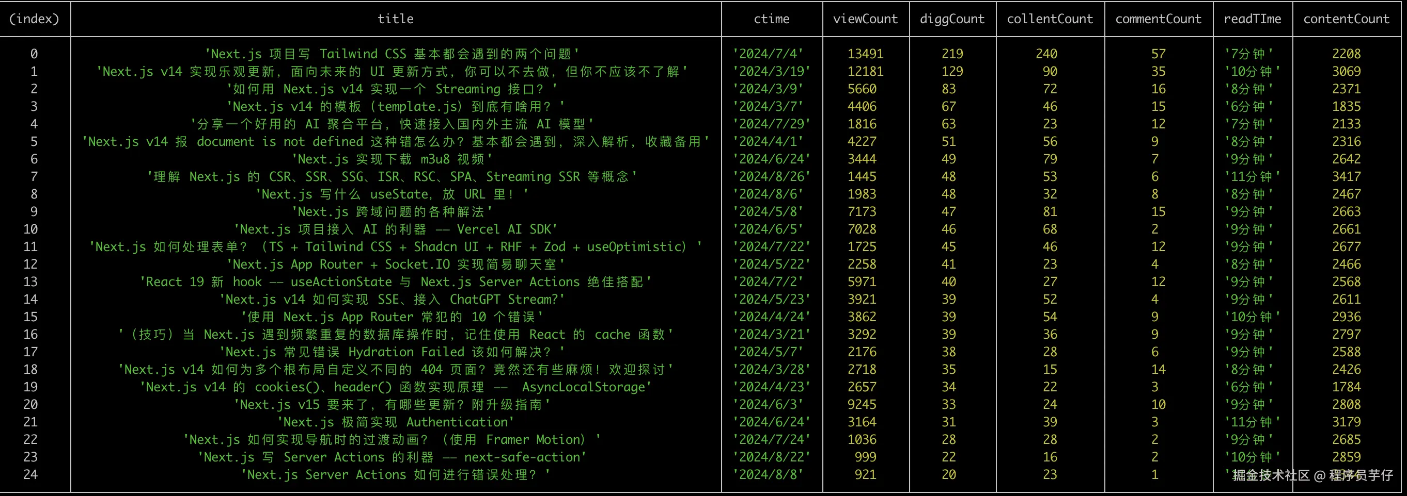The image size is (1407, 496).
Task: Select title mentioning Vercel AI SDK
Action: (x=396, y=229)
